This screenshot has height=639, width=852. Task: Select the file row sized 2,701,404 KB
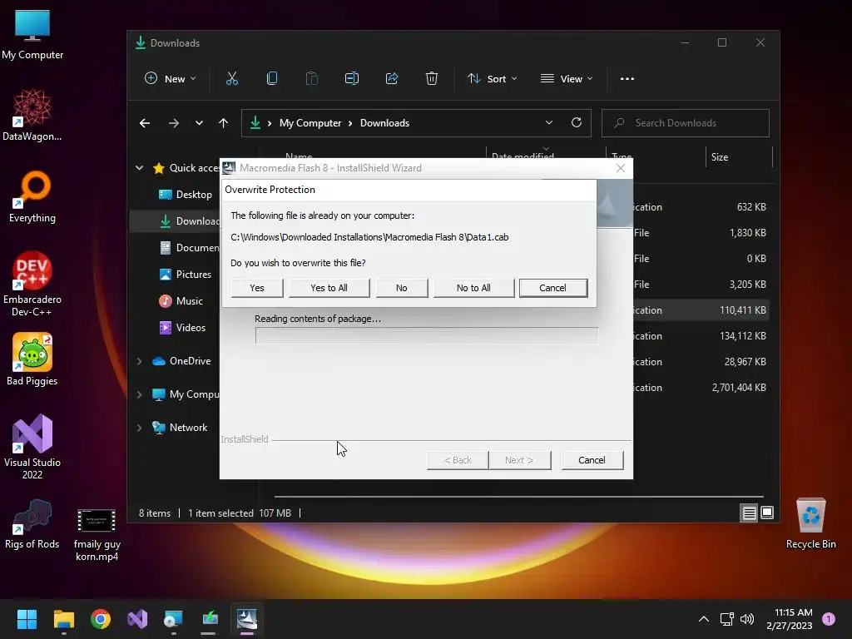pyautogui.click(x=701, y=388)
